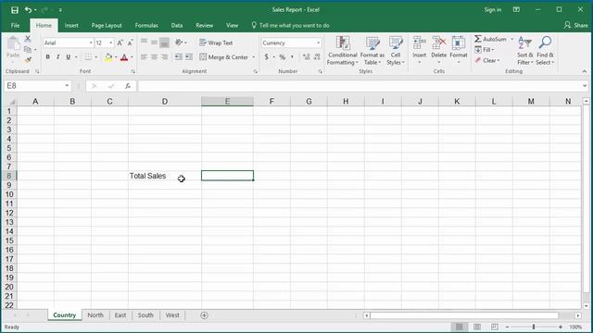This screenshot has height=333, width=593.
Task: Add a new sheet with plus button
Action: click(204, 315)
